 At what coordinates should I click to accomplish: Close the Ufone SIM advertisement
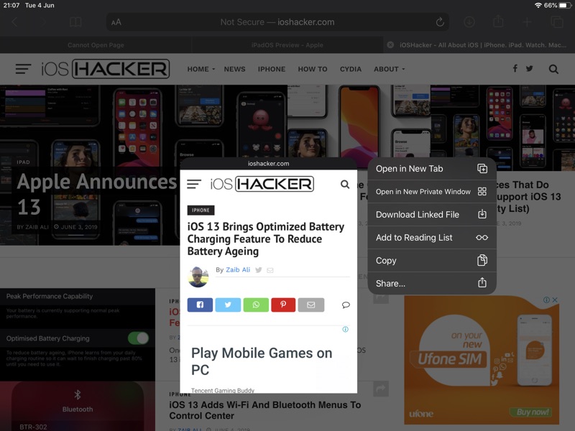[555, 300]
